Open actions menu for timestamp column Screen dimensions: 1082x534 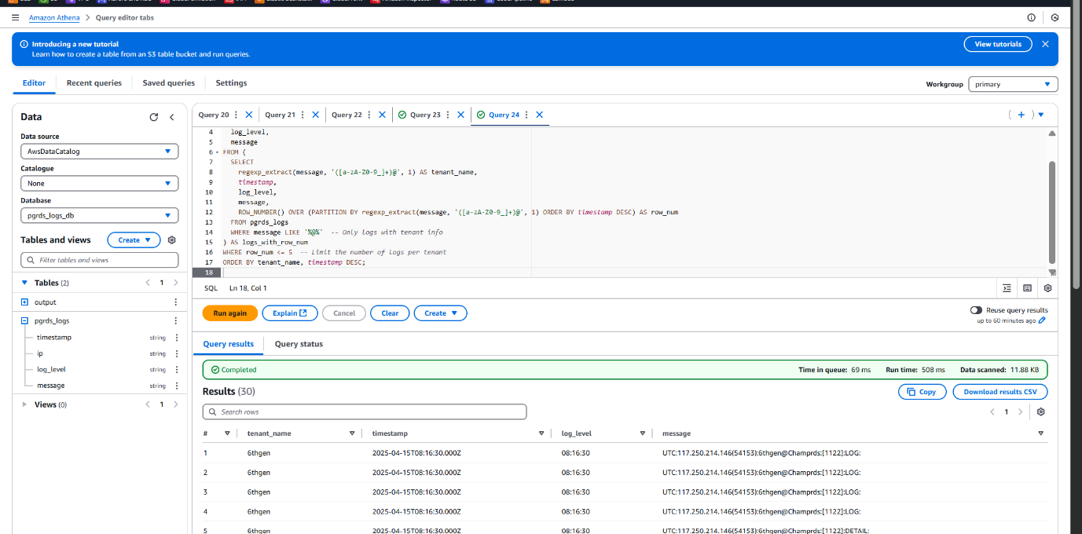click(176, 338)
